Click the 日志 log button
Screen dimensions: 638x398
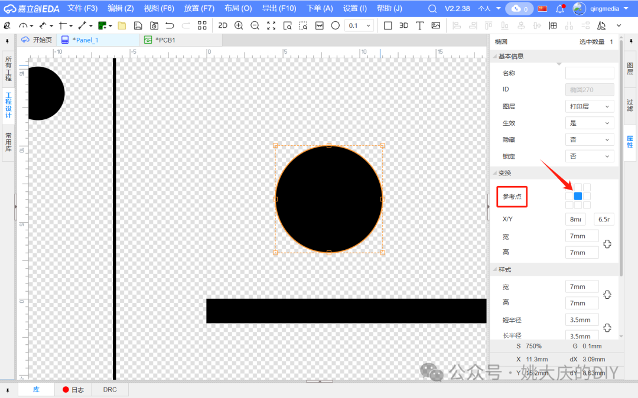coord(73,390)
